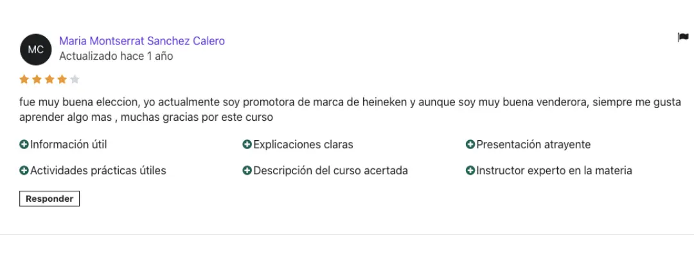Viewport: 694px width, 257px height.
Task: Click the Explicaciones claras label
Action: [303, 145]
